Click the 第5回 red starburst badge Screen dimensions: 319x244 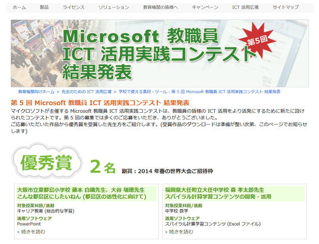257,41
